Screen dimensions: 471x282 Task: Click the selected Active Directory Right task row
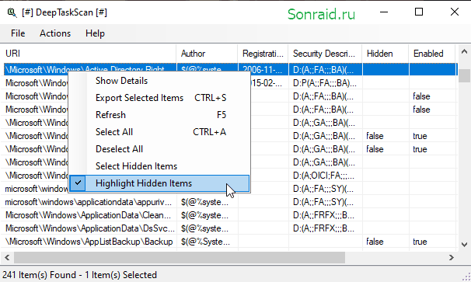pos(230,70)
